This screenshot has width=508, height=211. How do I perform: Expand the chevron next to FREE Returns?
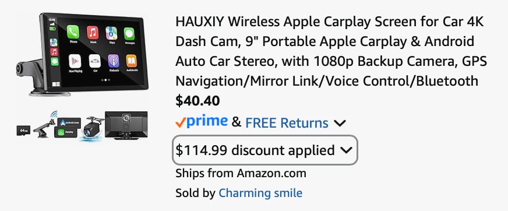340,124
